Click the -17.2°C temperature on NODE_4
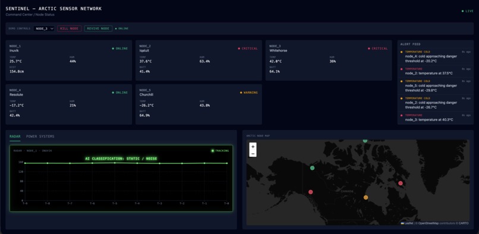This screenshot has width=479, height=234. (x=17, y=105)
